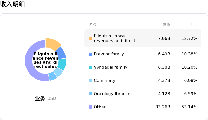The image size is (208, 120).
Task: Click the 33.26B revenue value
Action: 163,107
